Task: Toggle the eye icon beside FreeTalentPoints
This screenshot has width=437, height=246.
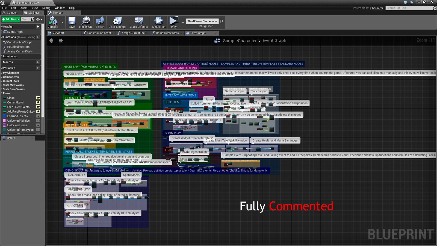Action: click(x=38, y=107)
